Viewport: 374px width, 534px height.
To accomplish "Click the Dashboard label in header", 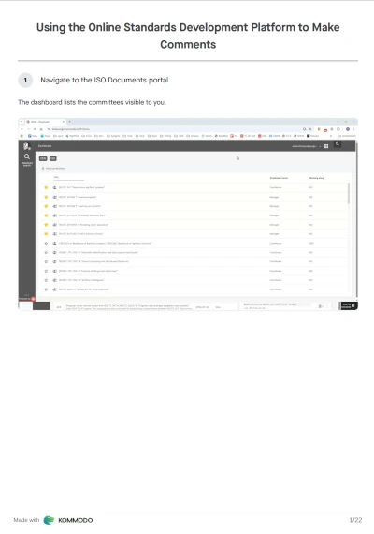I will click(45, 146).
